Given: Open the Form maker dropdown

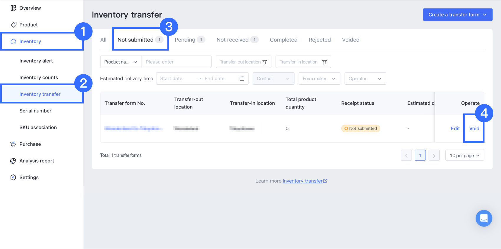Looking at the screenshot, I should tap(319, 78).
